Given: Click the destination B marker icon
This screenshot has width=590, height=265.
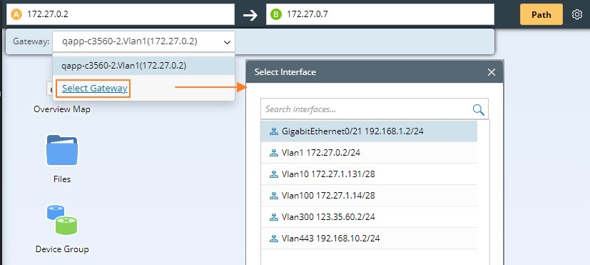Looking at the screenshot, I should 276,15.
